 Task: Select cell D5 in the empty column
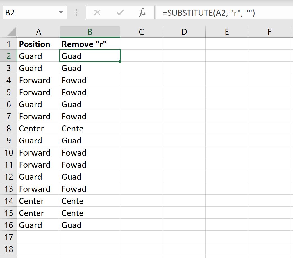(x=184, y=92)
